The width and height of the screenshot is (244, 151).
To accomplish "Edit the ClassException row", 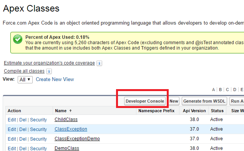I will pyautogui.click(x=12, y=129).
